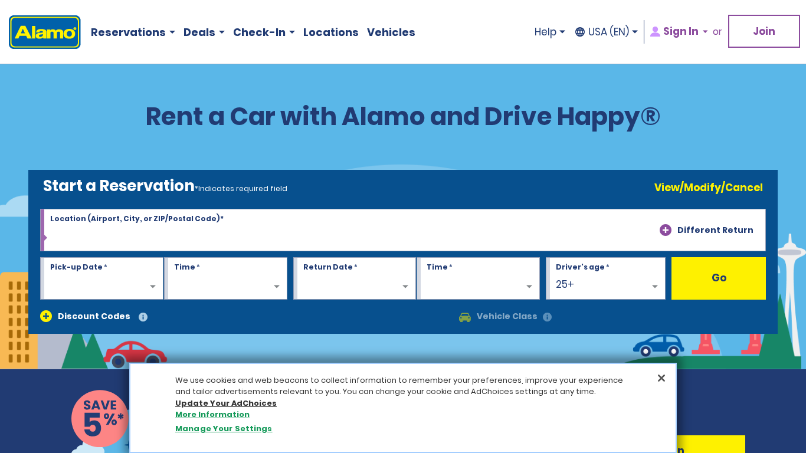Click the yellow Go button
Screen dimensions: 806x453
coord(719,278)
